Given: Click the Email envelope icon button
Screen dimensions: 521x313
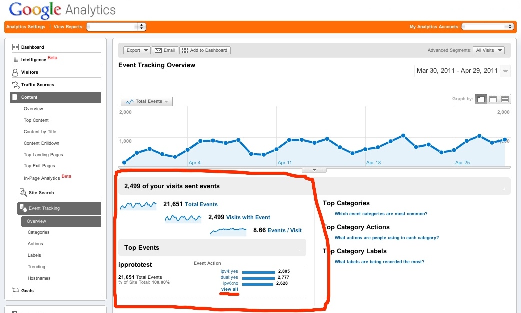Looking at the screenshot, I should click(x=158, y=50).
